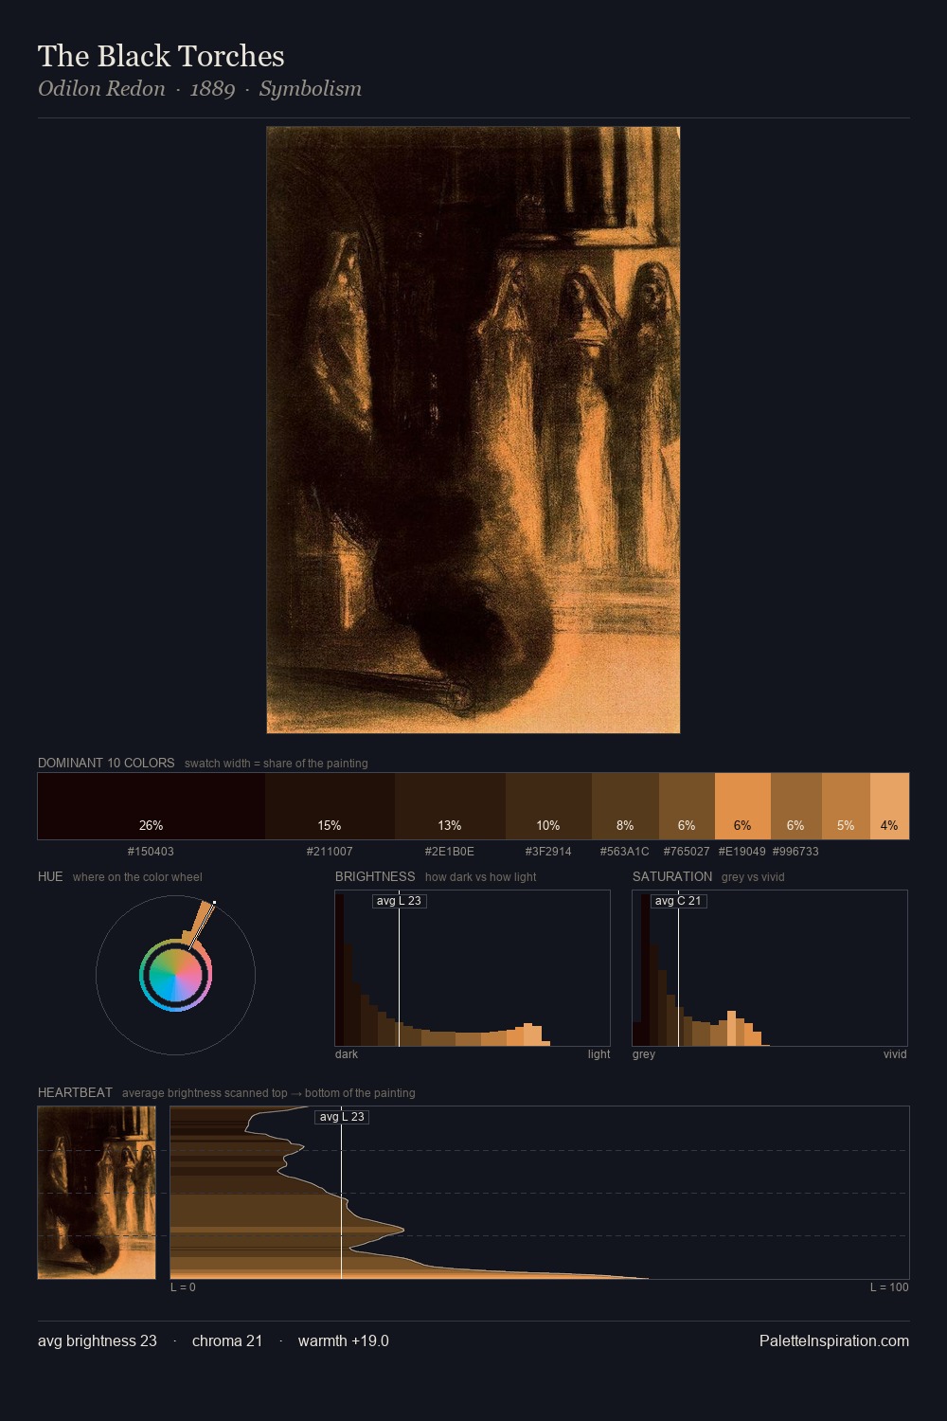Click the 8% swatch #563A1C

point(625,806)
